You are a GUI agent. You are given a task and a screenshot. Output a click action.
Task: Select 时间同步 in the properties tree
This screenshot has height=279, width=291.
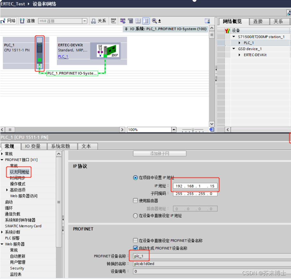click(17, 178)
